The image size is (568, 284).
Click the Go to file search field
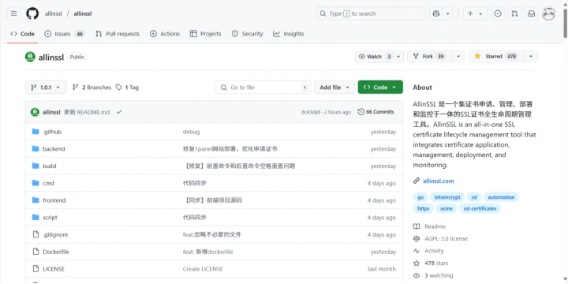pyautogui.click(x=263, y=88)
